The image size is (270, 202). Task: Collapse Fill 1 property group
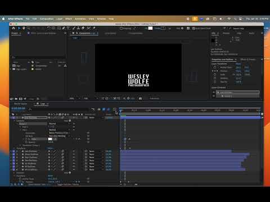(x=20, y=130)
